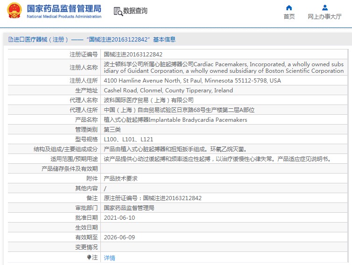Click the 生效日期 label
Image resolution: width=352 pixels, height=265 pixels.
click(86, 228)
